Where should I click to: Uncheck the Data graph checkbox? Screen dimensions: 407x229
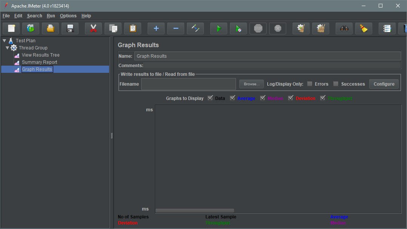click(210, 98)
